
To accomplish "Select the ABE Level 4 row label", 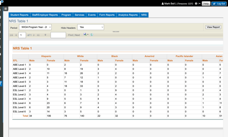I will pyautogui.click(x=19, y=77).
